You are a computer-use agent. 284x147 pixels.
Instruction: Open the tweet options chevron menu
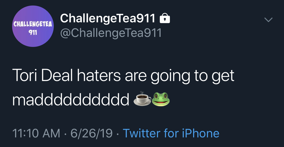pos(268,20)
